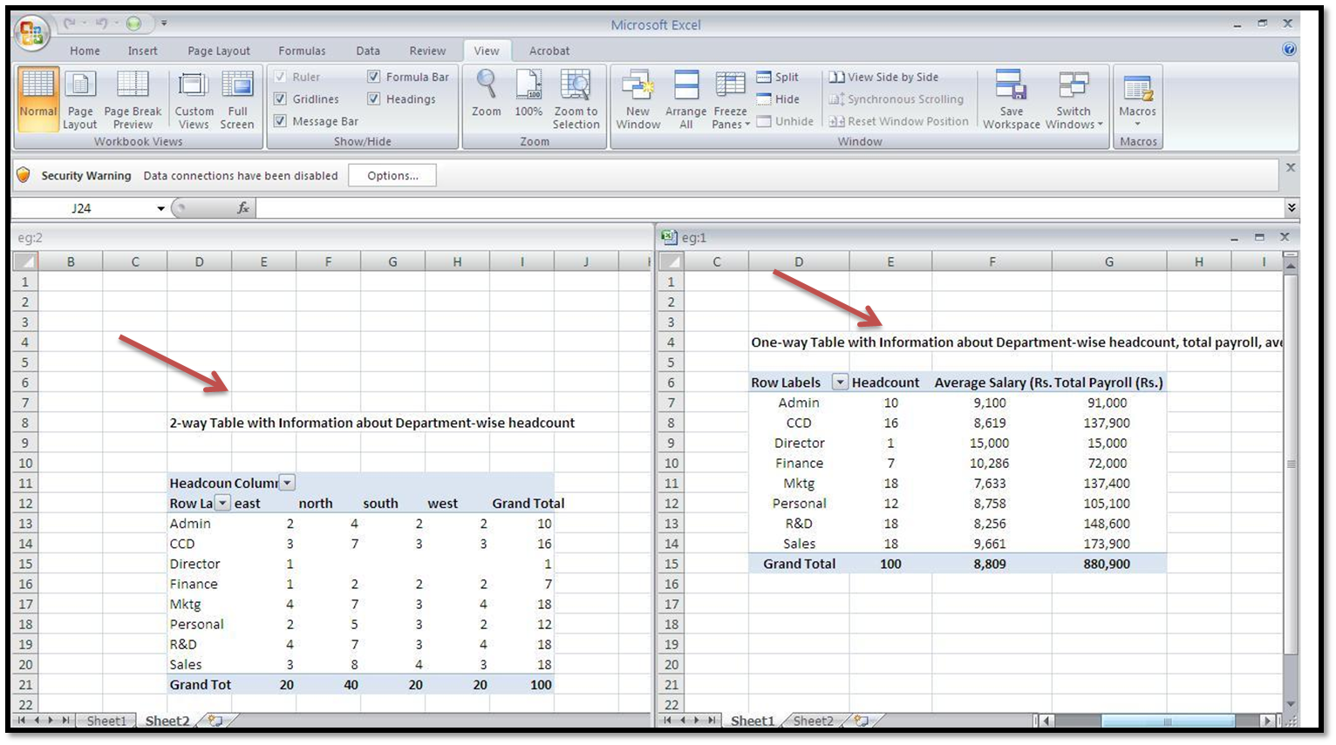
Task: Hide the current window
Action: 778,99
